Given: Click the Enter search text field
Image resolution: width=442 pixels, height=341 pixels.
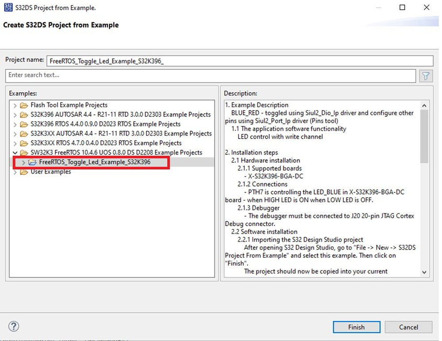Looking at the screenshot, I should [x=211, y=76].
